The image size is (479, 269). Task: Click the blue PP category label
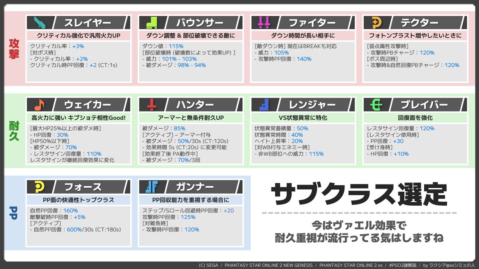[x=14, y=212]
